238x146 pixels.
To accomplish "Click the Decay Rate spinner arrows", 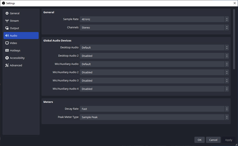I will 227,109.
